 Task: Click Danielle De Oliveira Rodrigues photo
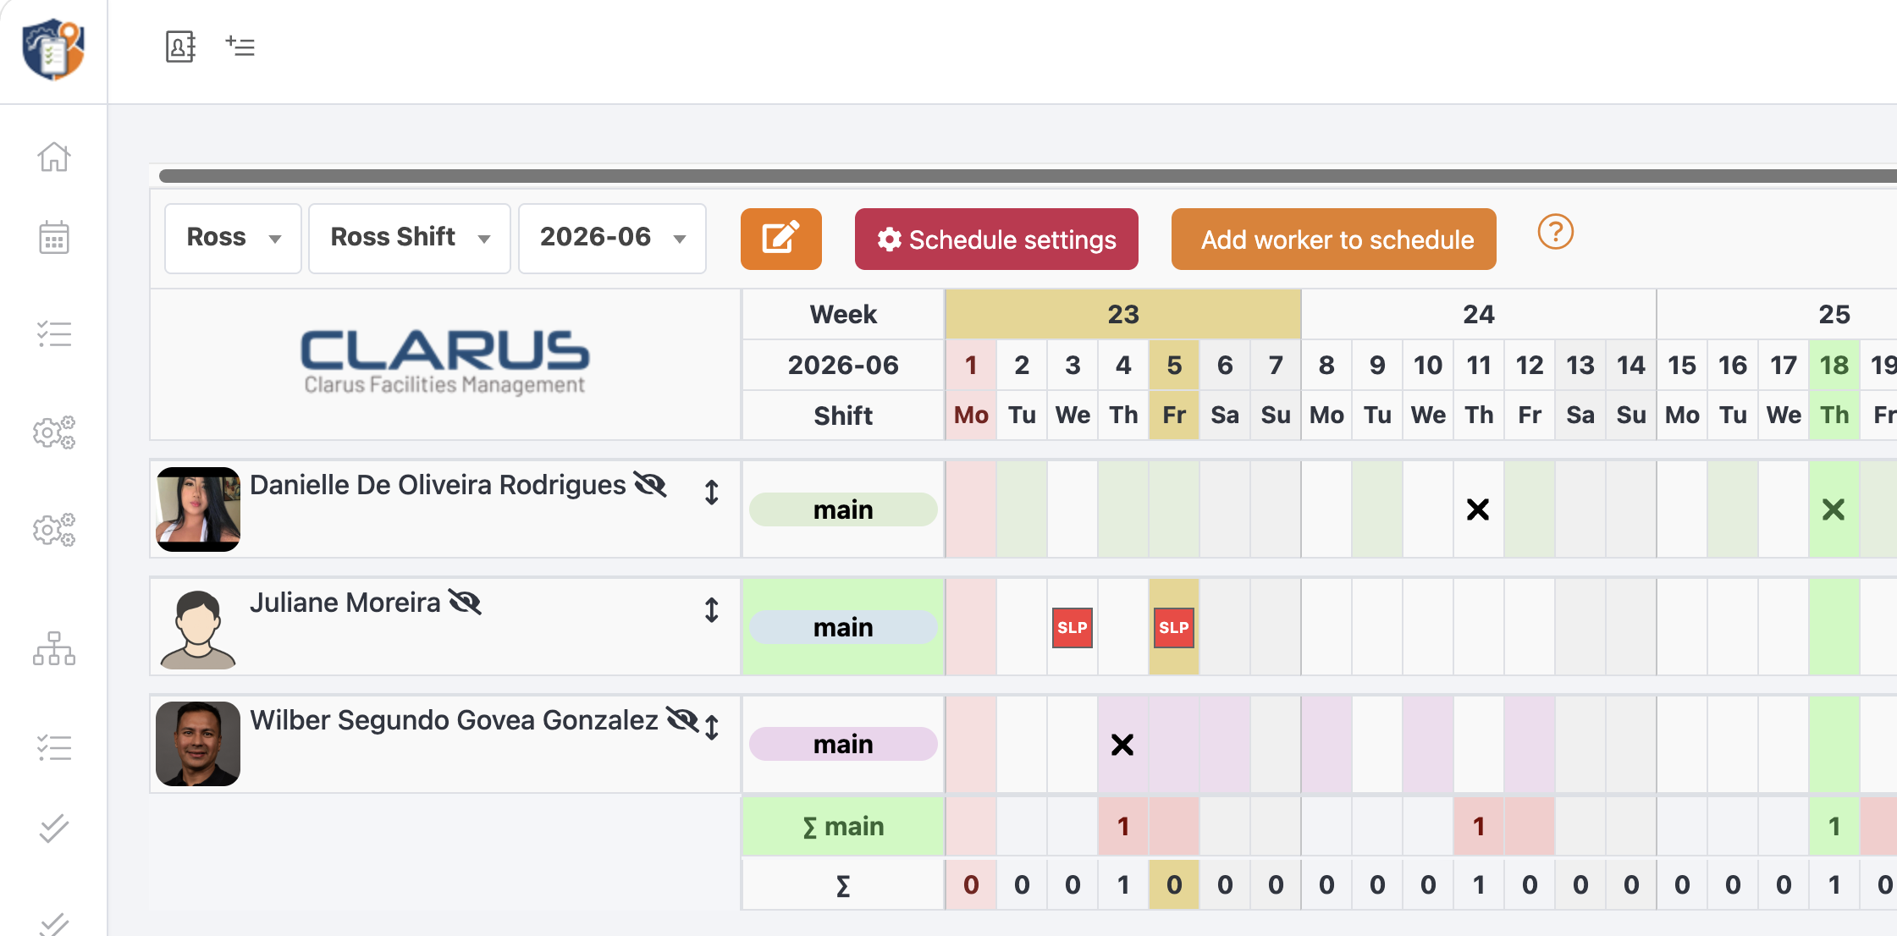click(x=198, y=509)
